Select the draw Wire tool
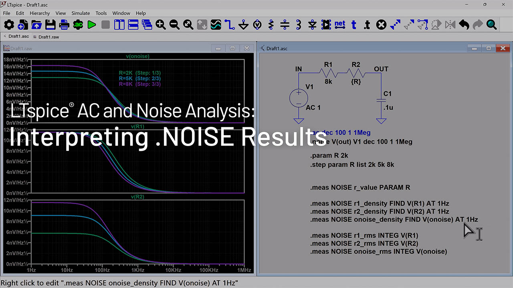 click(230, 25)
